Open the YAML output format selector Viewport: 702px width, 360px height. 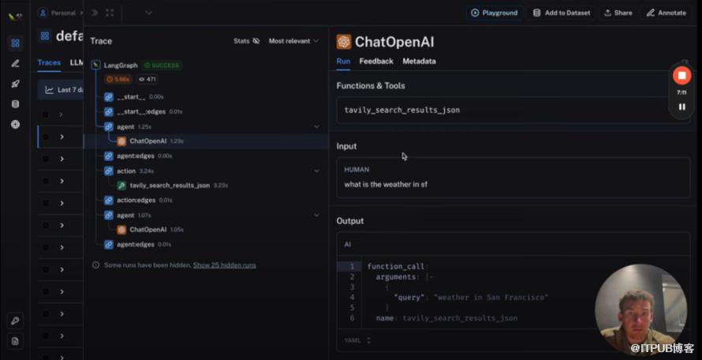click(x=357, y=340)
